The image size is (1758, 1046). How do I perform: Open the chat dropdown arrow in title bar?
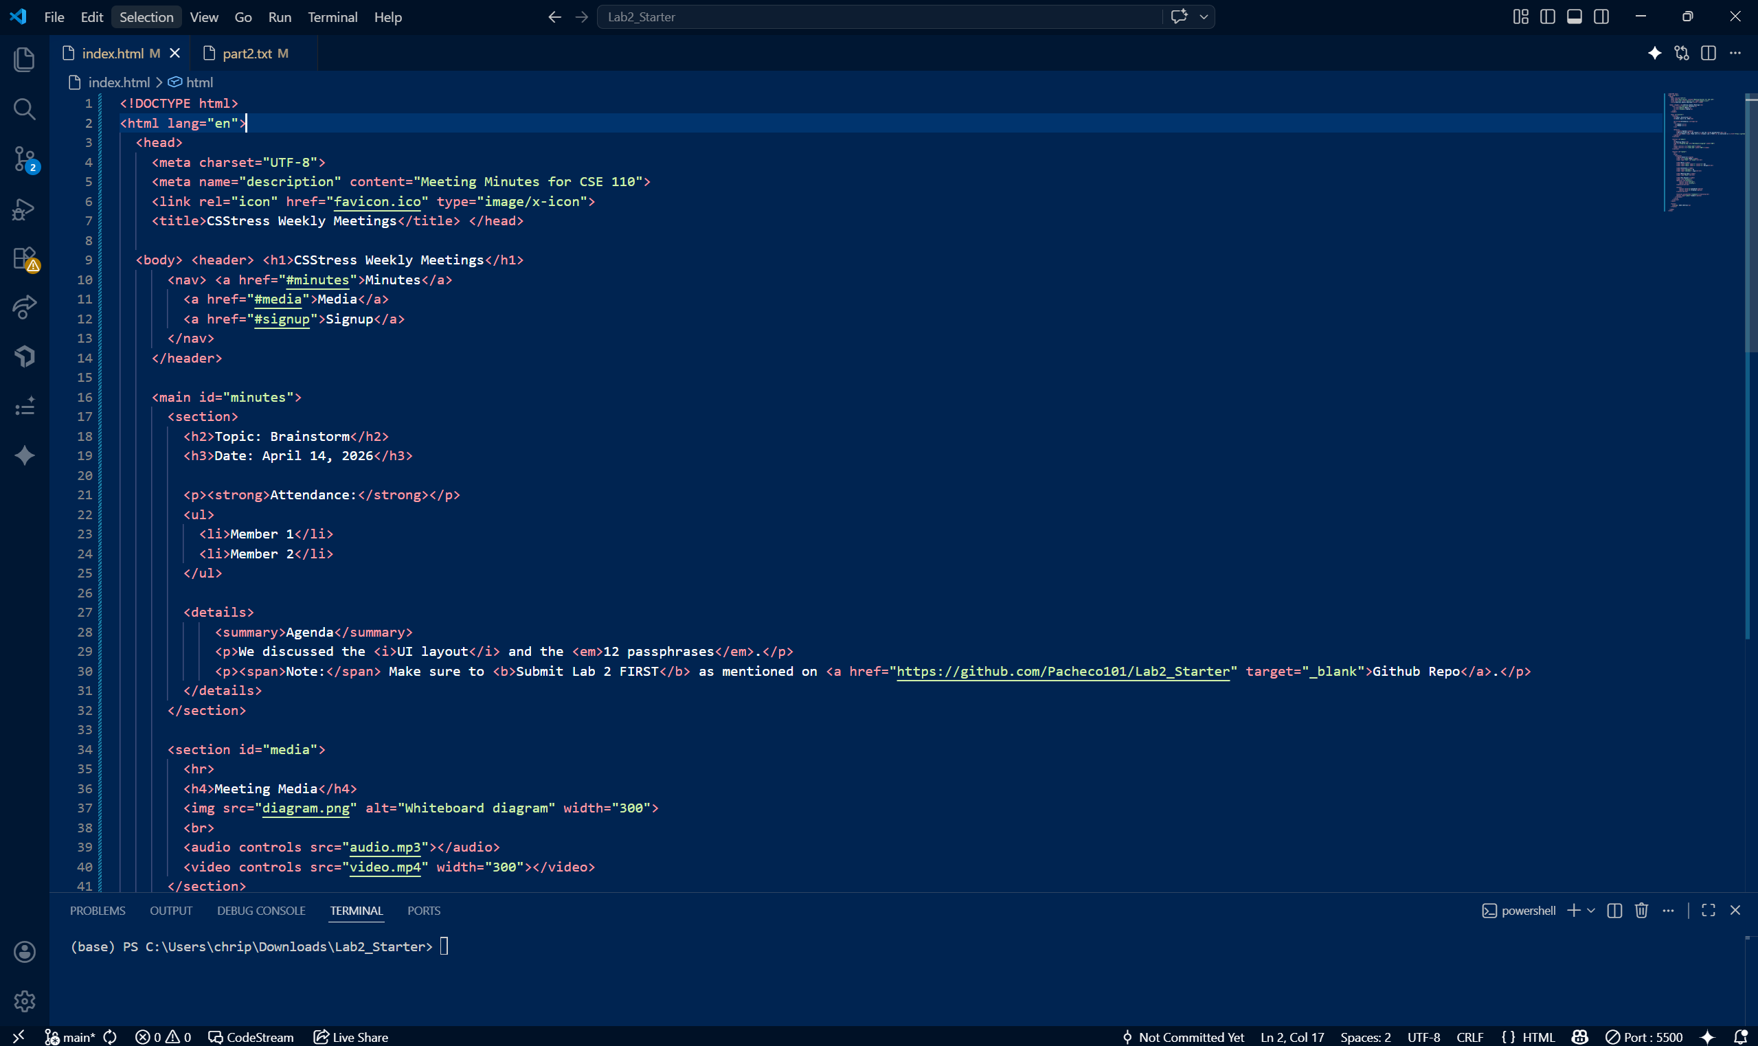point(1203,17)
